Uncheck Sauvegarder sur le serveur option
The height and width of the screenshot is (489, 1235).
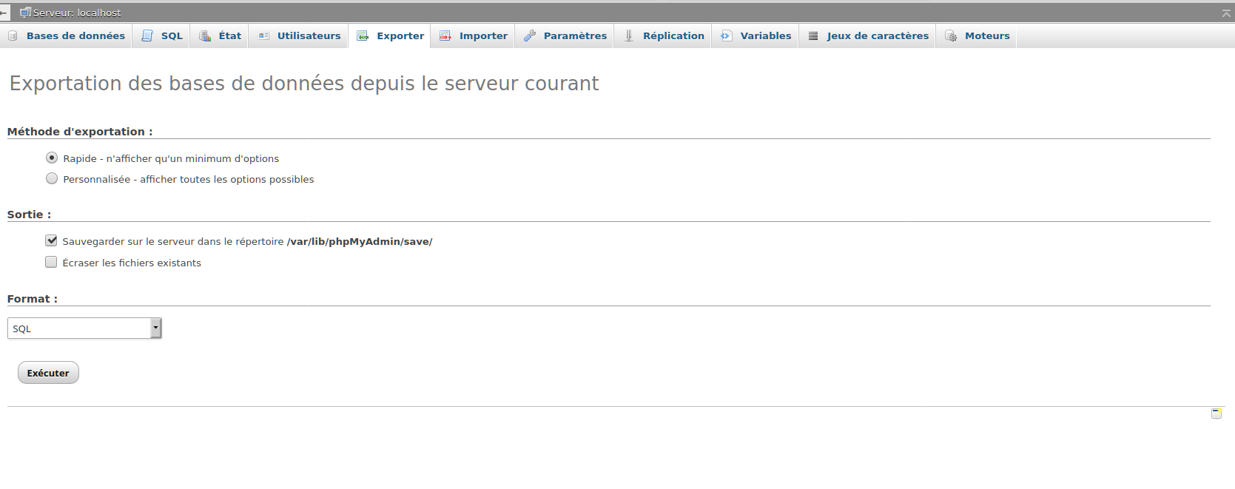tap(51, 240)
